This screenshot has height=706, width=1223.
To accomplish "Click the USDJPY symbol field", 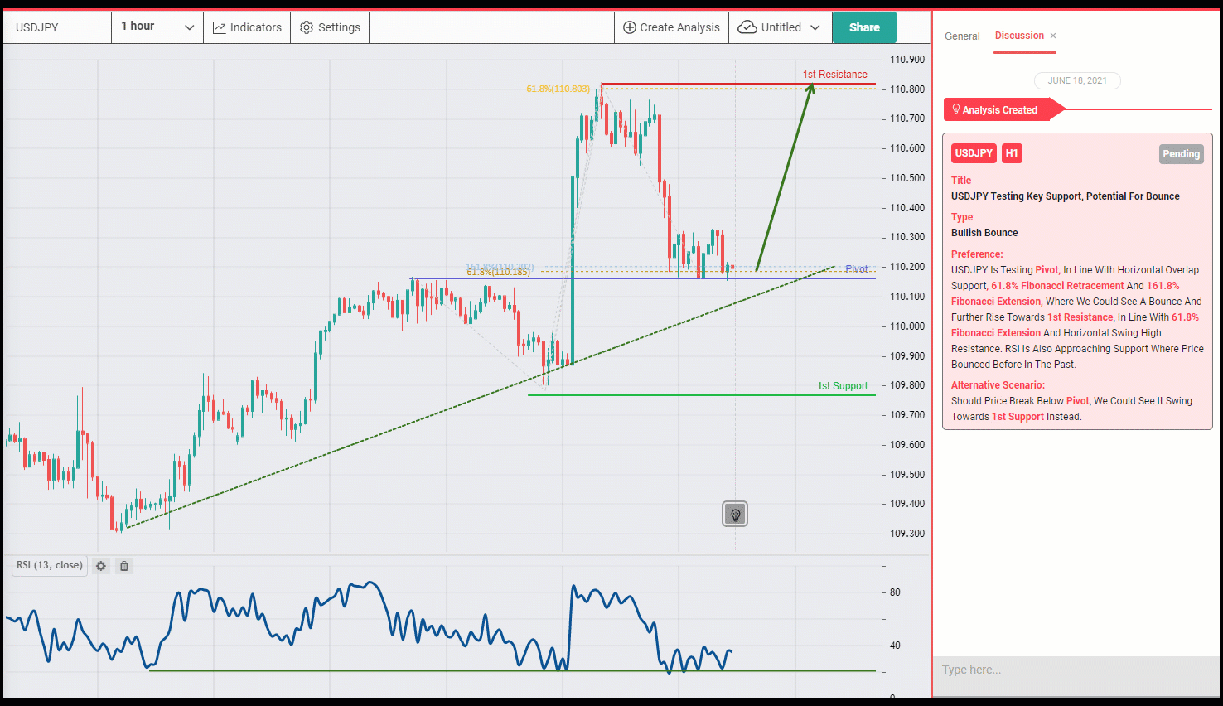I will [x=58, y=27].
